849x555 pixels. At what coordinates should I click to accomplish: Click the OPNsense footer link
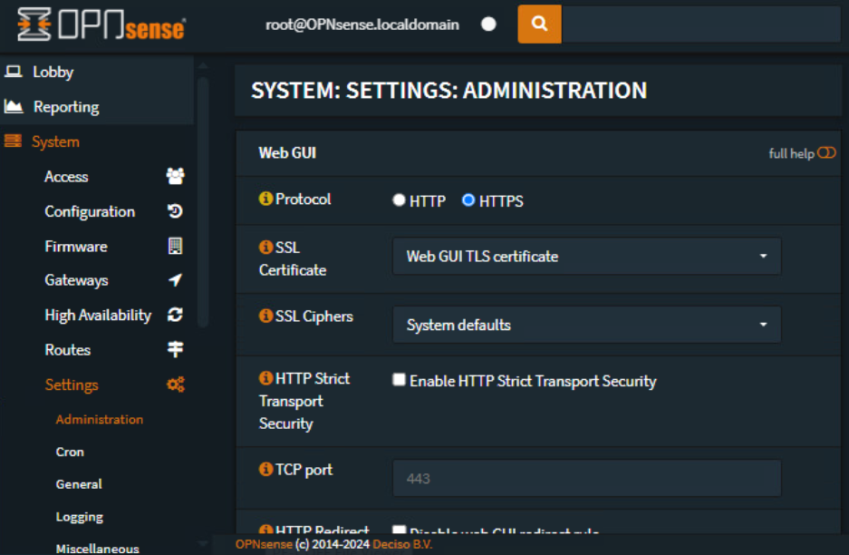click(x=264, y=544)
